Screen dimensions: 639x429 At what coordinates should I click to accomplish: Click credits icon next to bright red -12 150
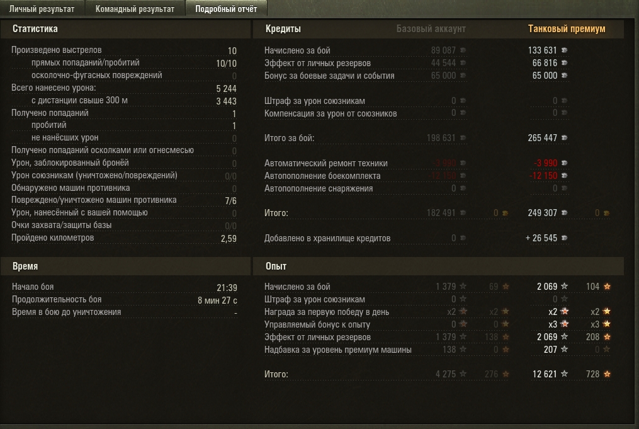point(564,176)
